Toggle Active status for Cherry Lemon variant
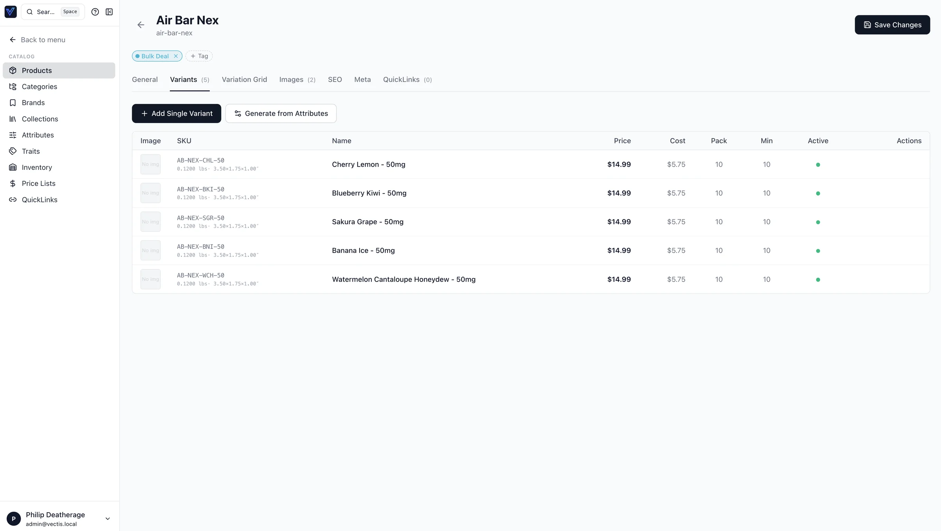The image size is (941, 531). pos(818,164)
